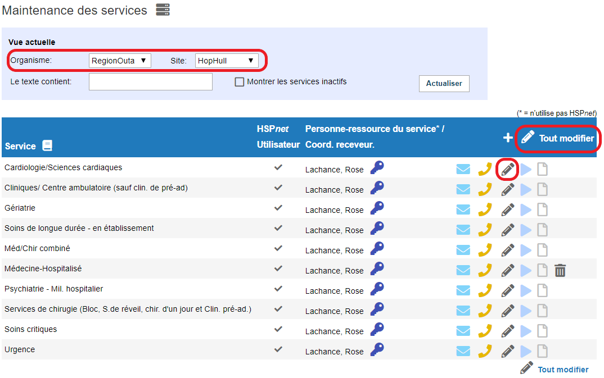Click the plus icon to add a service
This screenshot has height=378, width=604.
pyautogui.click(x=508, y=138)
